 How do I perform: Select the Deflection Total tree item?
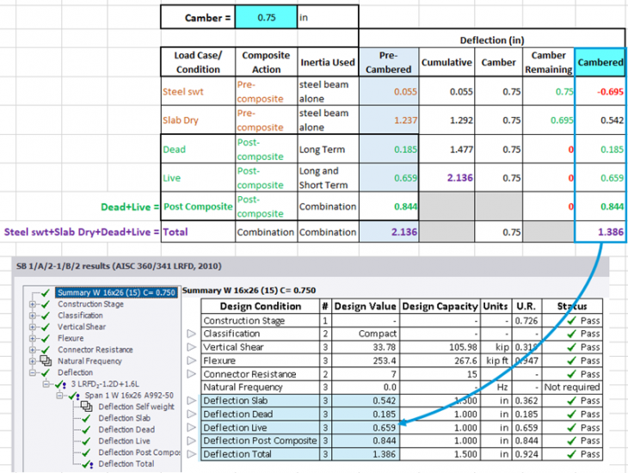[126, 464]
